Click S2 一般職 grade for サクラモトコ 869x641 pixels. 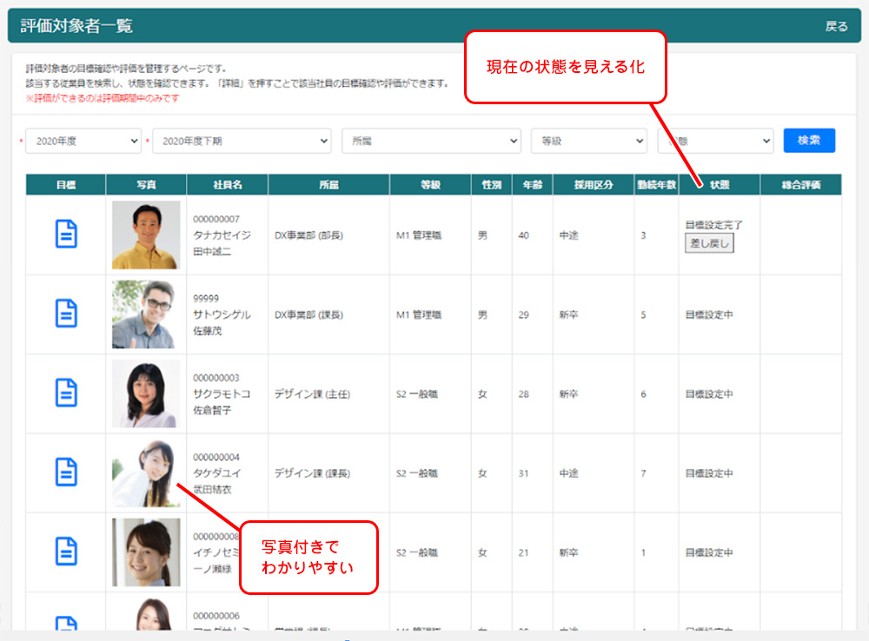[417, 394]
